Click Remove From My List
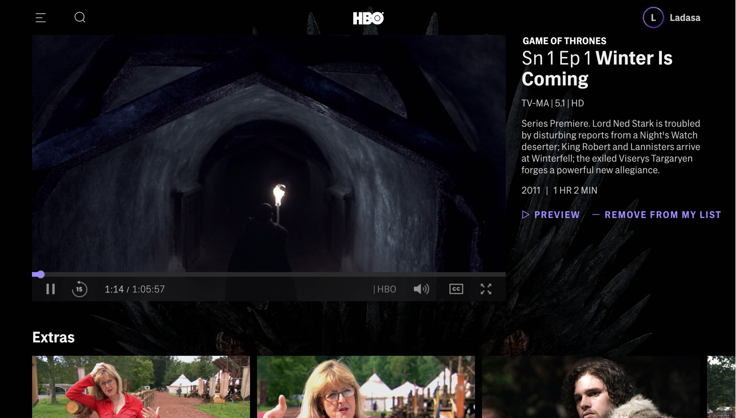 662,215
